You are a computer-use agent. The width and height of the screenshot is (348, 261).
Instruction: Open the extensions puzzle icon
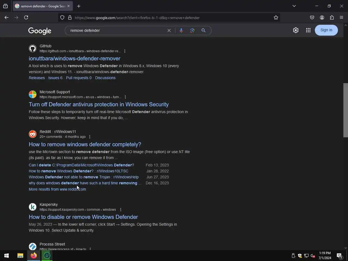pyautogui.click(x=332, y=17)
